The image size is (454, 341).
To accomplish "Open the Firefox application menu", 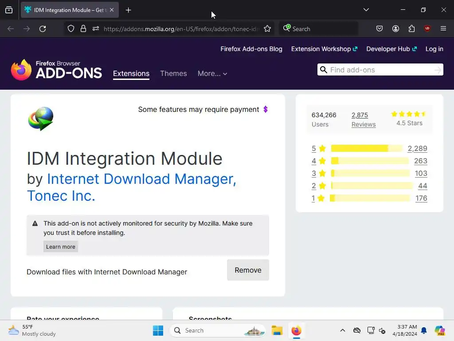I will [x=443, y=28].
